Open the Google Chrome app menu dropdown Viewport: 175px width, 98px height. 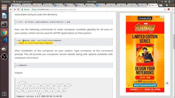[x=22, y=2]
